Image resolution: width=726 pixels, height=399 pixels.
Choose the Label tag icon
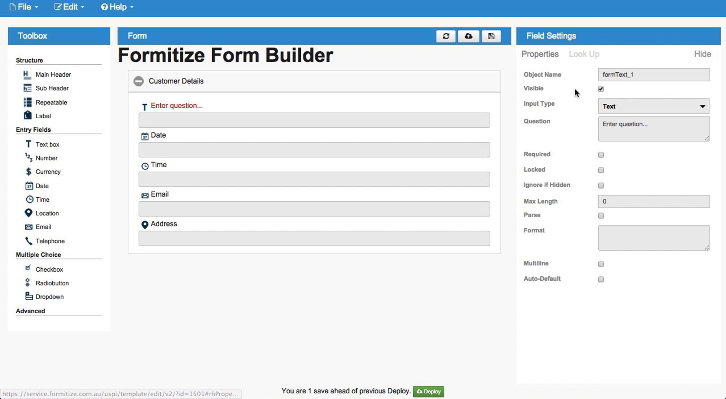[x=28, y=115]
